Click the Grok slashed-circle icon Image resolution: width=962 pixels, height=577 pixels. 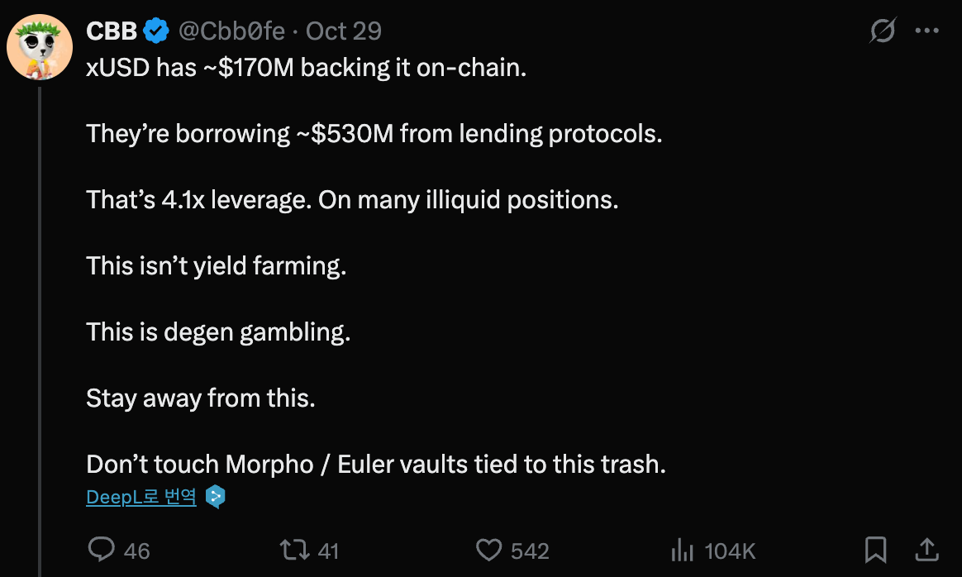point(883,31)
